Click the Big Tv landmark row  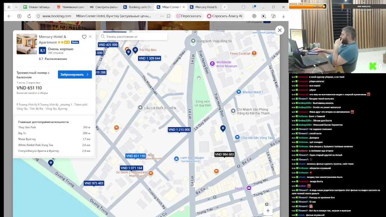[54, 133]
